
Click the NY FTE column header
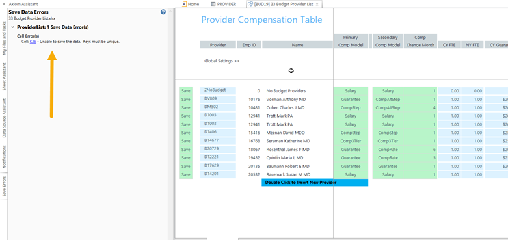point(472,45)
